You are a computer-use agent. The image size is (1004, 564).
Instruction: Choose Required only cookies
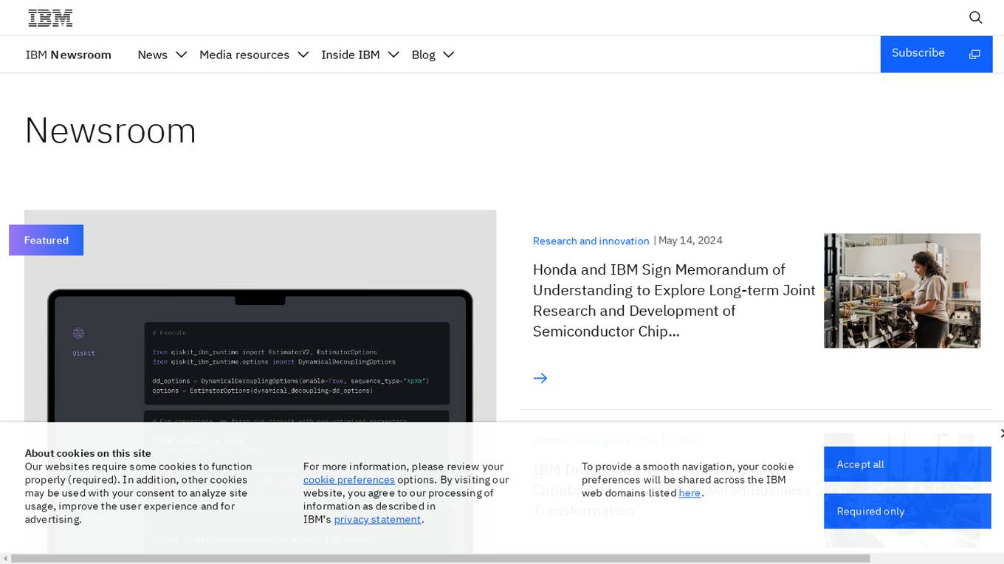(x=907, y=511)
